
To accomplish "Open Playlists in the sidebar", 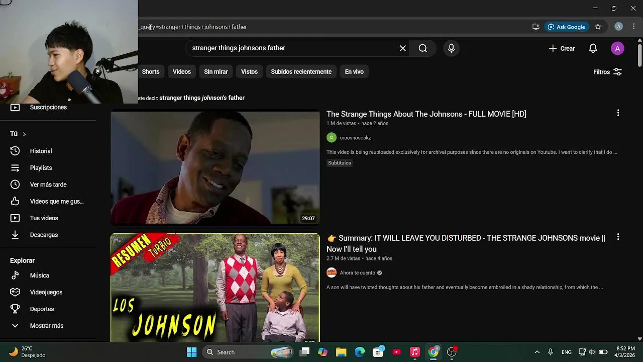I will pos(48,168).
